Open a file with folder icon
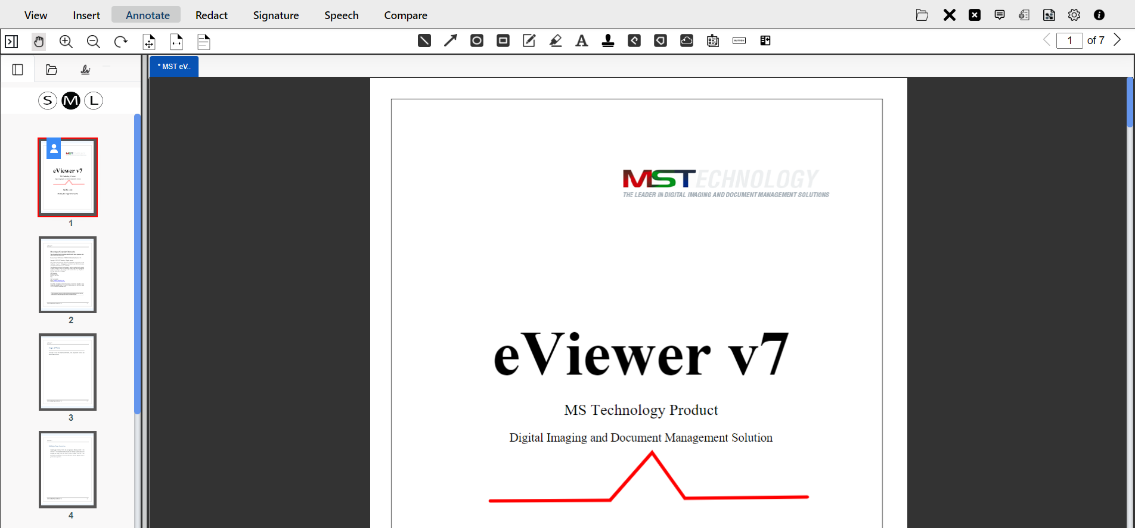1135x528 pixels. [x=922, y=15]
